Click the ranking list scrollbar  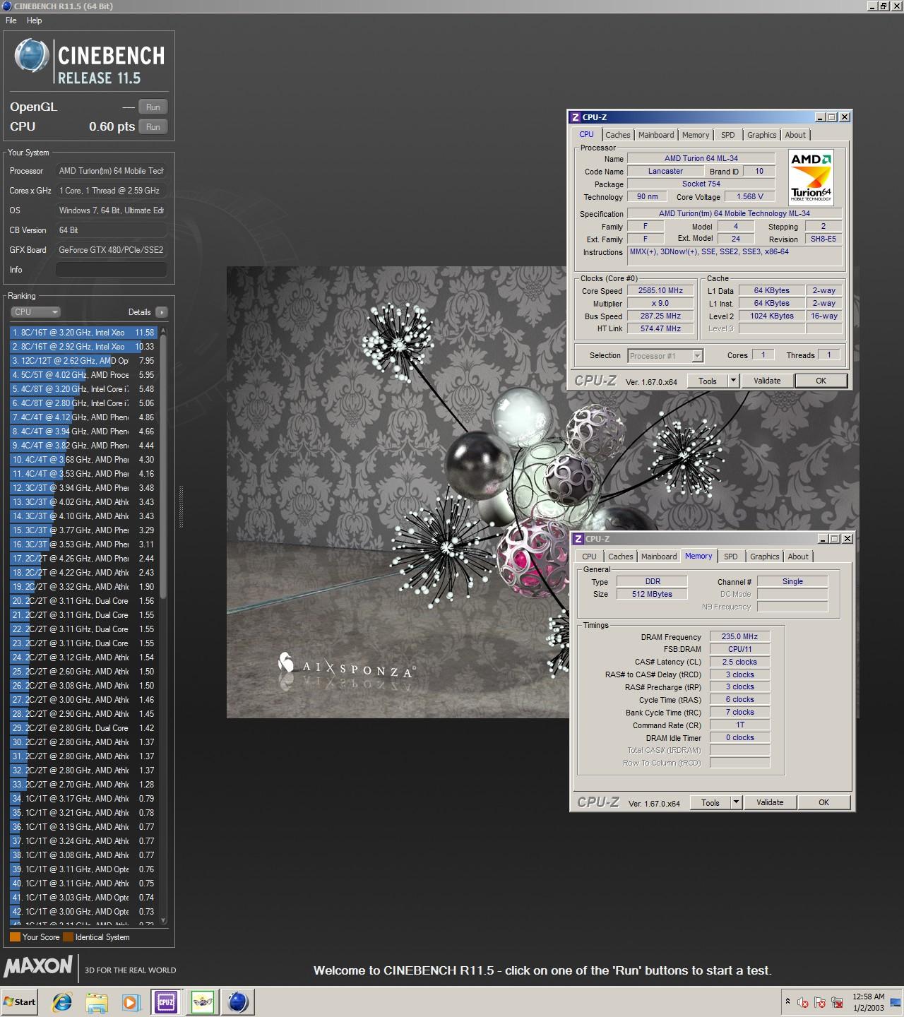164,466
